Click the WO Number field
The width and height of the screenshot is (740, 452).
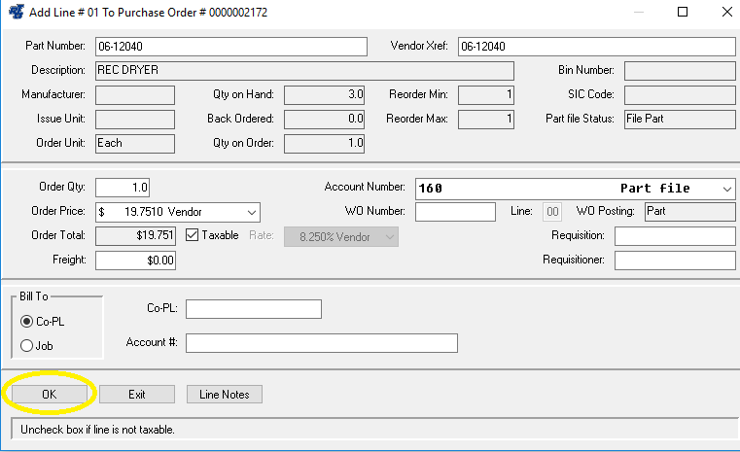pos(455,212)
